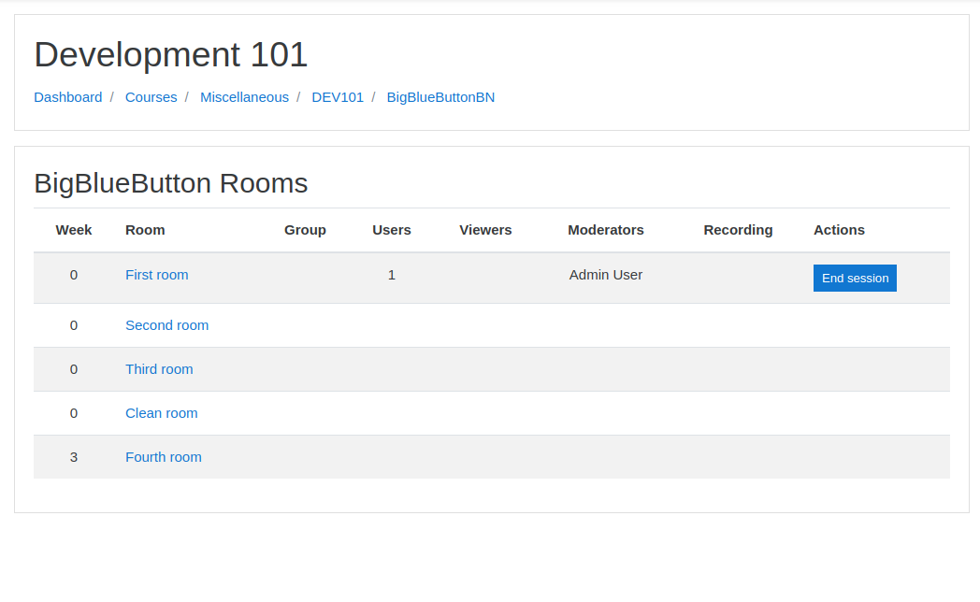980x602 pixels.
Task: Select week value 3 in Fourth room row
Action: tap(74, 457)
